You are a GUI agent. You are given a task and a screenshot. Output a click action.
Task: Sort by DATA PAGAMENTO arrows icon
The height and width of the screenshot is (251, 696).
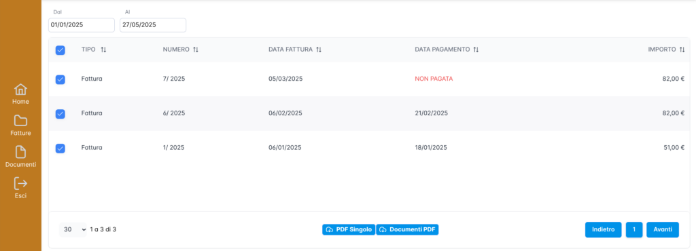coord(476,50)
